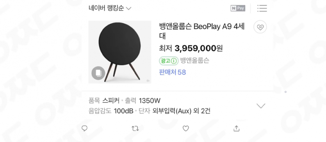Click the reply speech bubble icon
The image size is (326, 142).
coord(84,128)
